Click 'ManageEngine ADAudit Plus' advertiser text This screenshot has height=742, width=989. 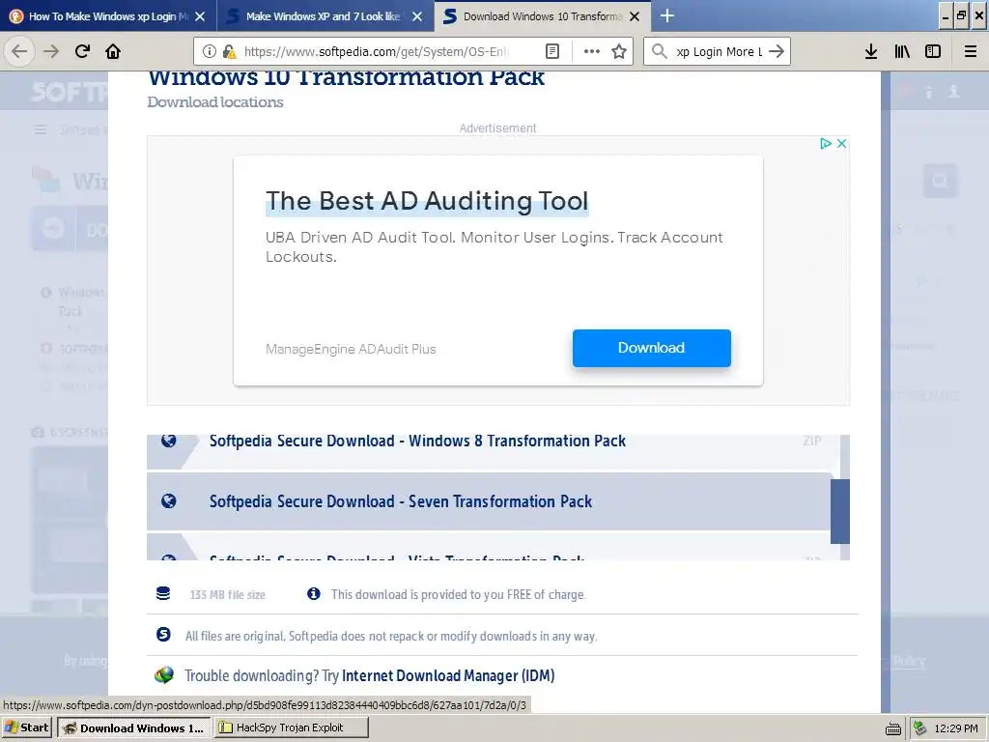(x=351, y=349)
